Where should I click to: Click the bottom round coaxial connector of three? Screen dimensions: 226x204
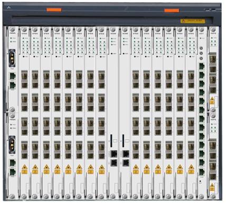[x=201, y=59]
